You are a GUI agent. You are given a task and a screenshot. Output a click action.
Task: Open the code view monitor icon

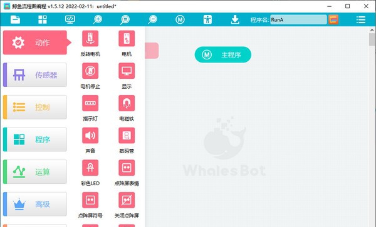pos(70,19)
